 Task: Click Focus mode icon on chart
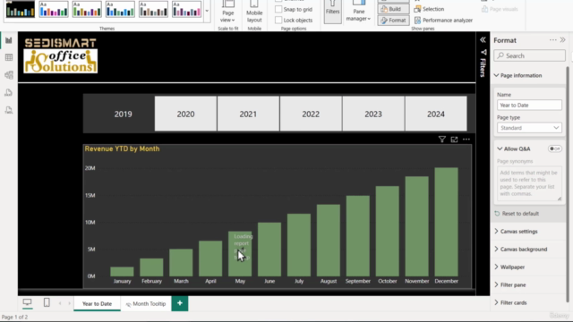454,140
